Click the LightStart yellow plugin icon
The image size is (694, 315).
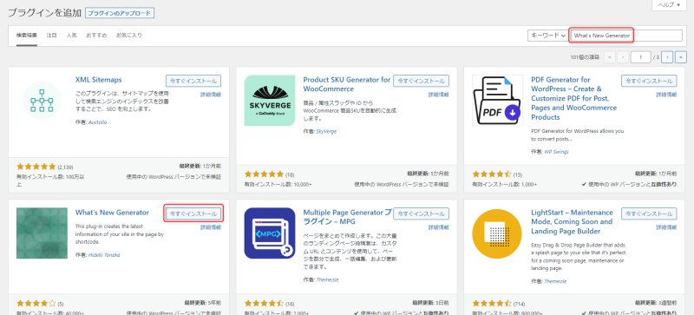tap(497, 233)
